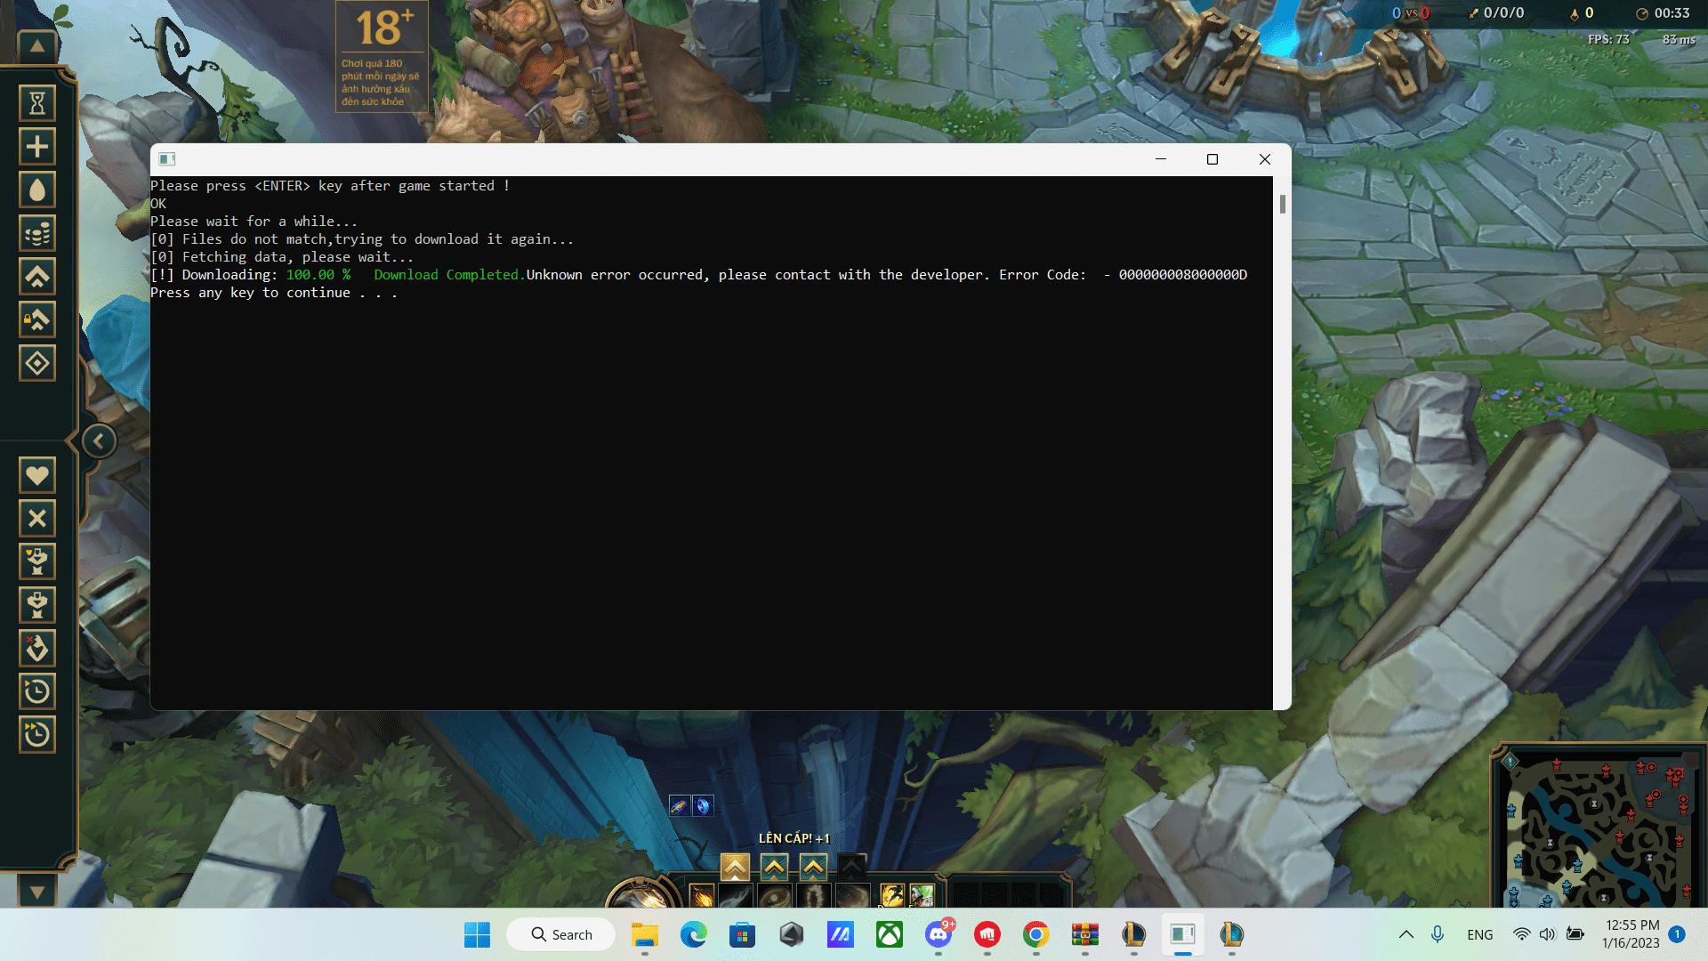1708x961 pixels.
Task: Click the blue swirl buff icon
Action: coord(703,806)
